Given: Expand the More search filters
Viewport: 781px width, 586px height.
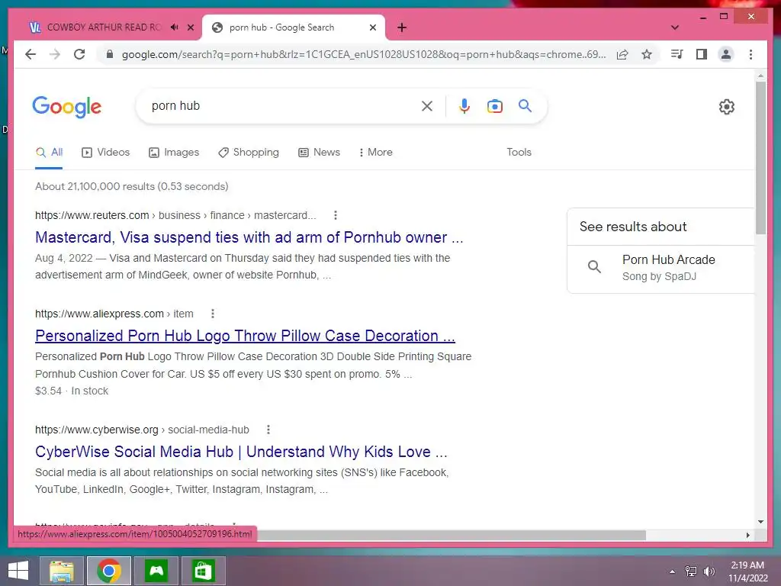Looking at the screenshot, I should click(375, 153).
